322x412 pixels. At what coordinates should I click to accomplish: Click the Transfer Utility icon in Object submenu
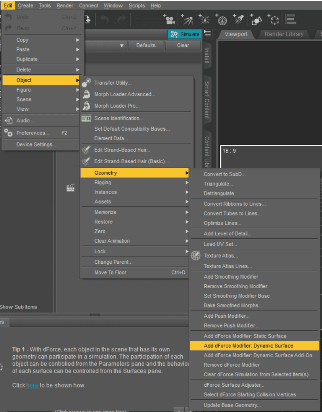click(x=86, y=82)
